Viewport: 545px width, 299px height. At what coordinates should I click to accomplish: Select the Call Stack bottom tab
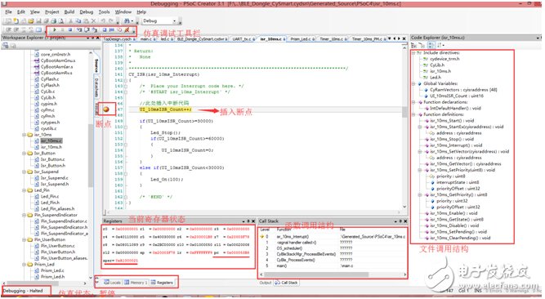286,283
